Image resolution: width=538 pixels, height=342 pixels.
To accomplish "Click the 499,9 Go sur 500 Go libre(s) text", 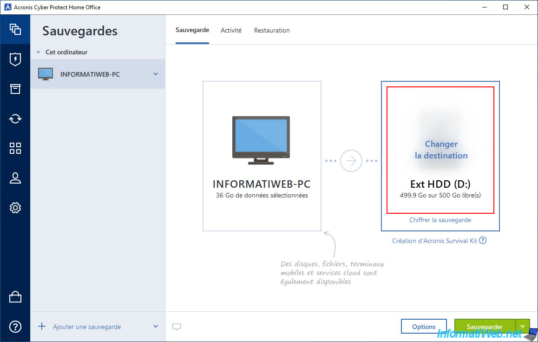I will 440,195.
